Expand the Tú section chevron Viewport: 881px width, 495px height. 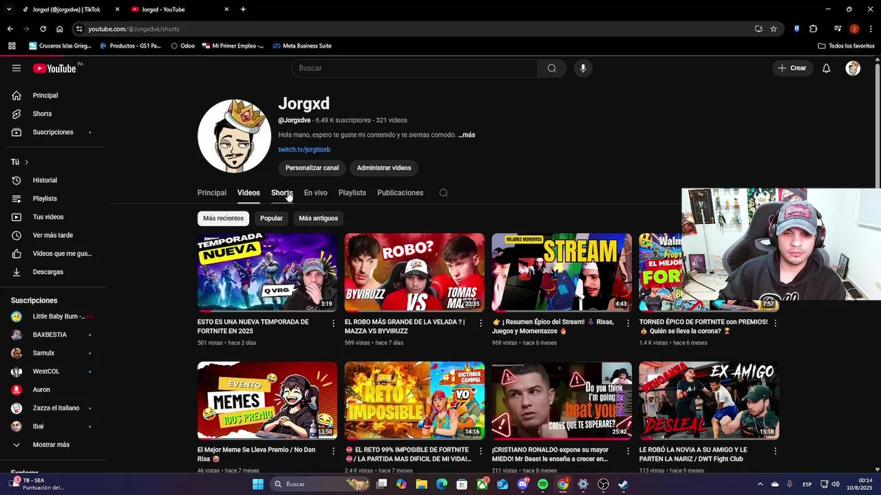click(26, 162)
